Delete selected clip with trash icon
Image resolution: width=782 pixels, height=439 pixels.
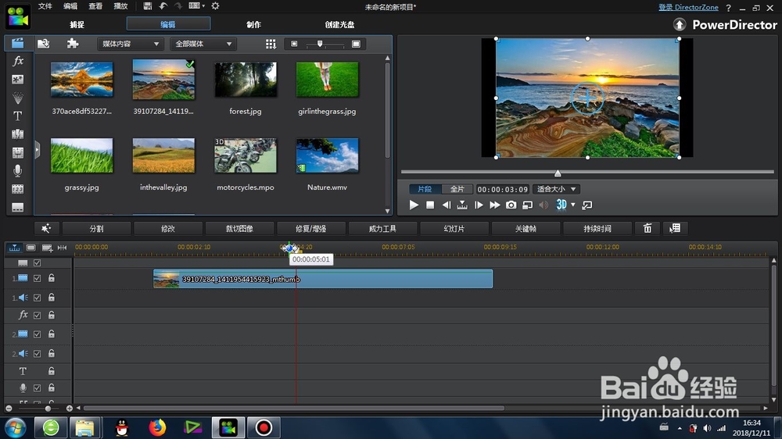(x=647, y=228)
